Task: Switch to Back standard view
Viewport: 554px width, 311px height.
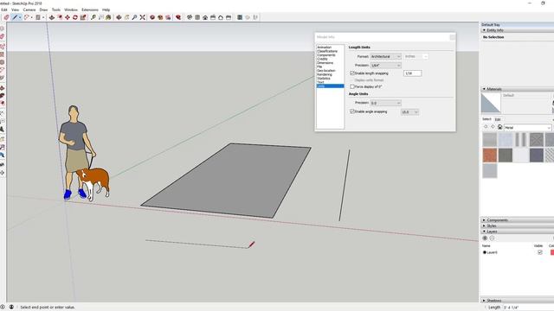Action: coord(221,17)
